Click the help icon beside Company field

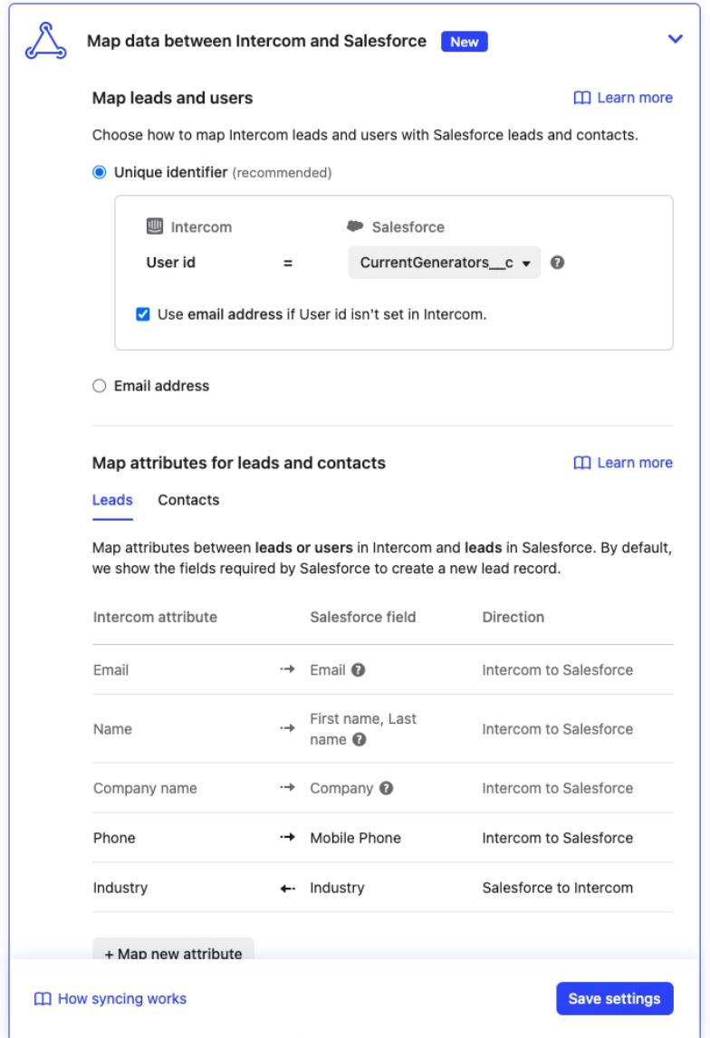[387, 788]
